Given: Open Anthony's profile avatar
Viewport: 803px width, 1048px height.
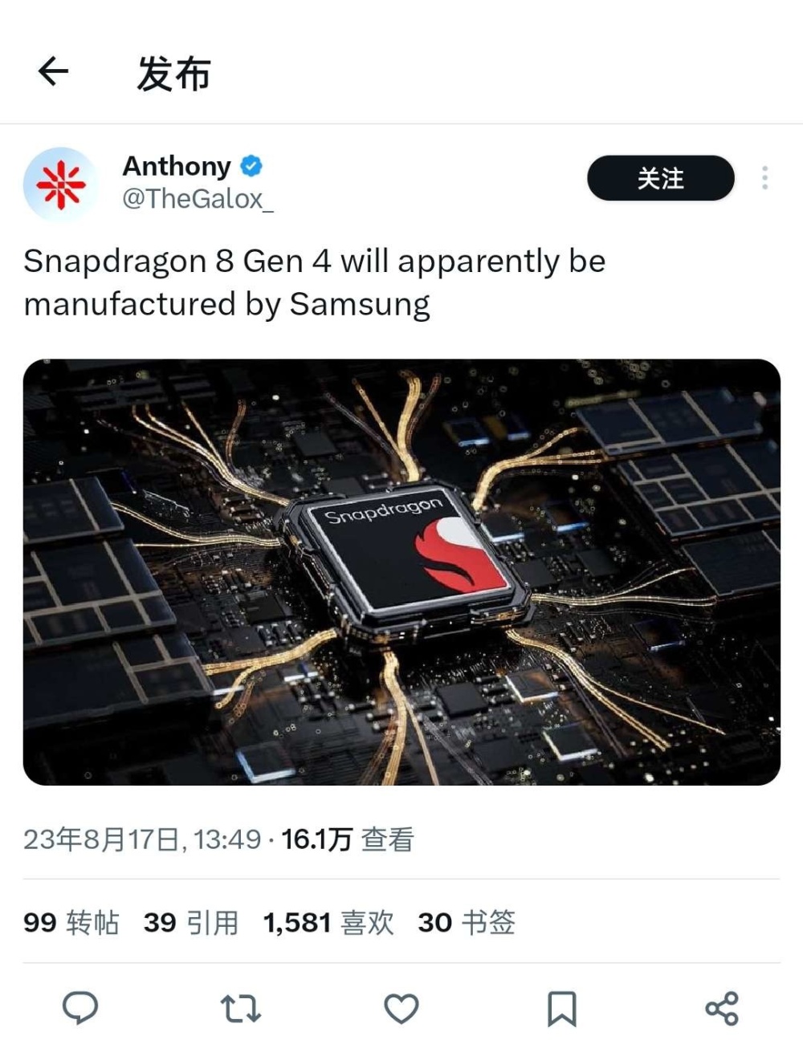Looking at the screenshot, I should click(60, 184).
